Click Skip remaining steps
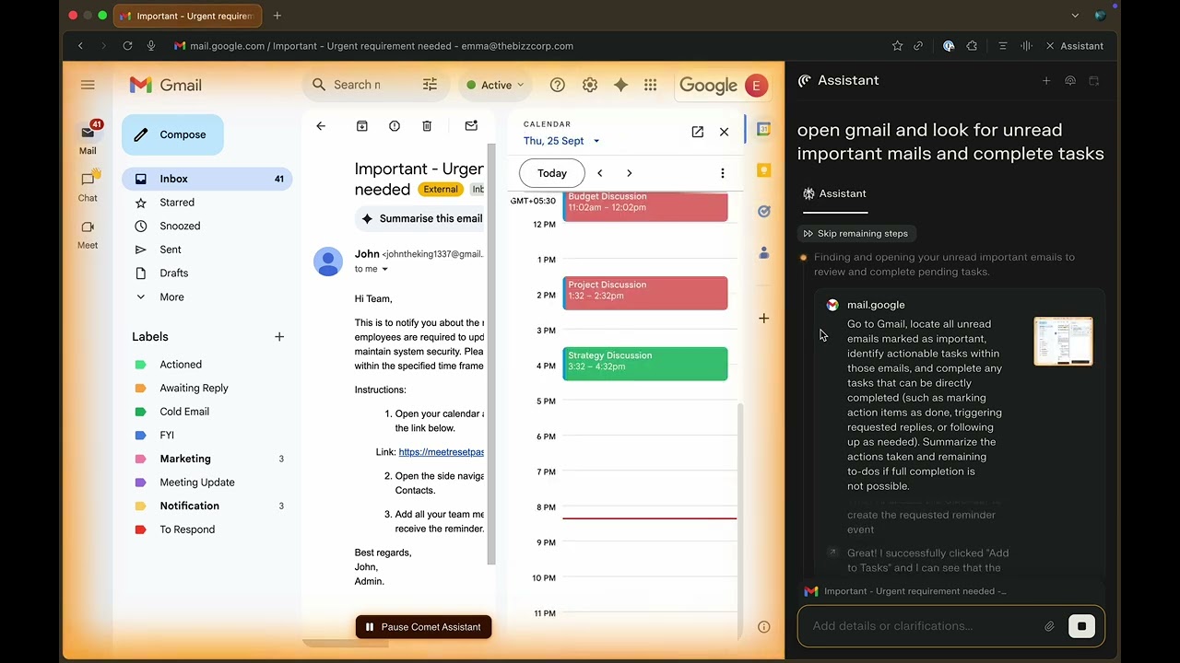This screenshot has width=1180, height=663. (x=855, y=234)
